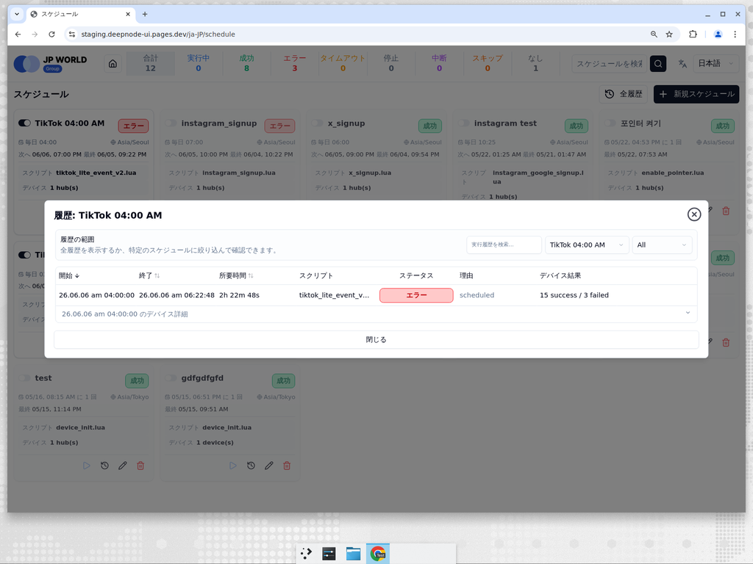This screenshot has width=753, height=564.
Task: Run the gdfgdfgfd schedule with play icon
Action: [x=233, y=466]
